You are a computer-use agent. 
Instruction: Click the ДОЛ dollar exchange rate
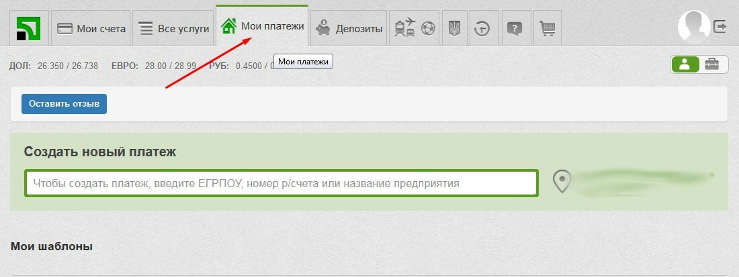pos(54,66)
